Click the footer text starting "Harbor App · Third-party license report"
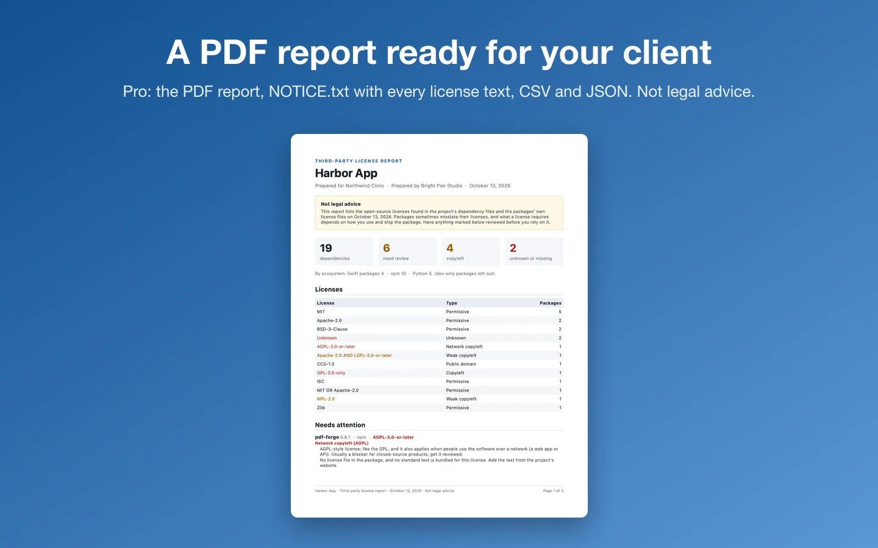 (x=385, y=491)
